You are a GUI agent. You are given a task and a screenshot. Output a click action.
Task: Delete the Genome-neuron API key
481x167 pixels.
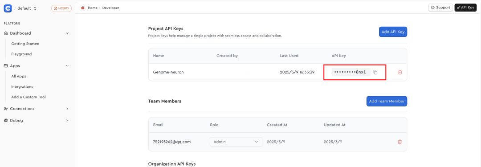coord(399,72)
